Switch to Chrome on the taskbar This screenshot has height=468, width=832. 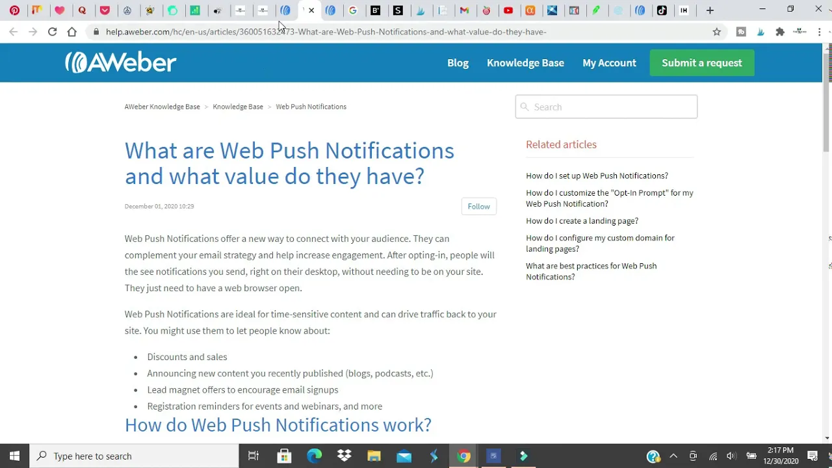[463, 456]
